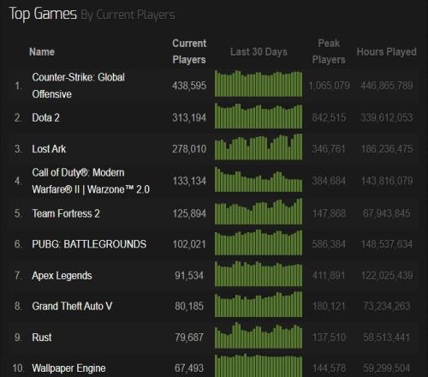Sort by Hours Played column header
428x377 pixels.
tap(386, 51)
